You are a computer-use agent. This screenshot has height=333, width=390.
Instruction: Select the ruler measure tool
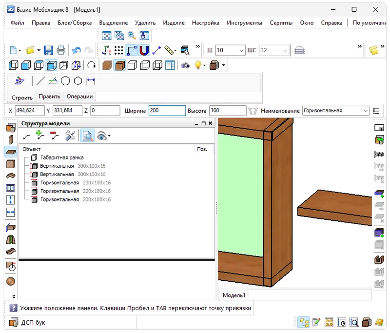click(x=169, y=50)
